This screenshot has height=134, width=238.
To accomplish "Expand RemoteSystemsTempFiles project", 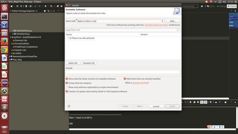I will (10, 56).
